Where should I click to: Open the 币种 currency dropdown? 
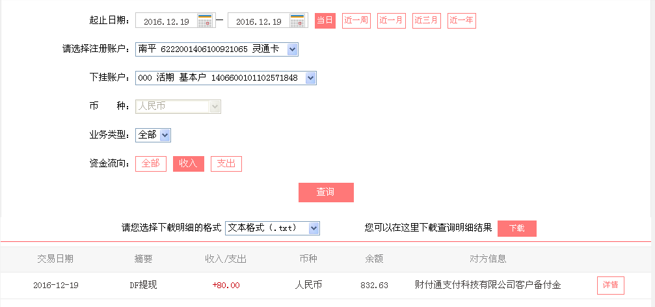click(178, 107)
